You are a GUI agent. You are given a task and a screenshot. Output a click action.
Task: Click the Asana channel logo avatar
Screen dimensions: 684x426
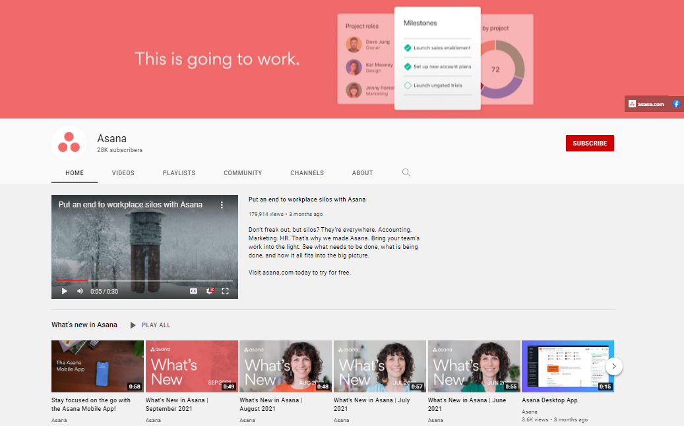click(x=69, y=143)
